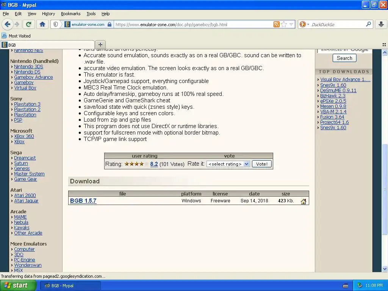Click the page scrollbar down arrow
Screen dimensions: 388x291
385,269
